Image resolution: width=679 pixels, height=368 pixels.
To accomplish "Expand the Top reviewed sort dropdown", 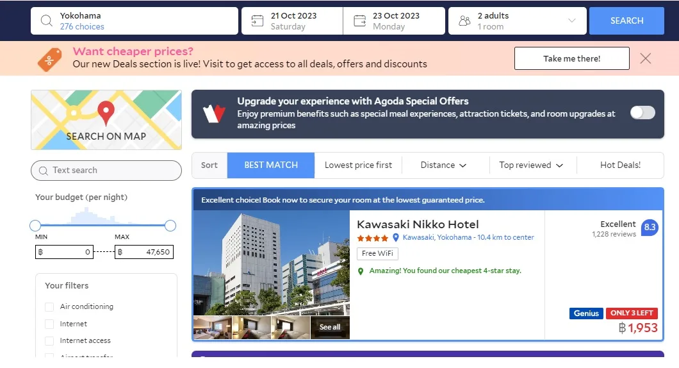I will point(531,165).
